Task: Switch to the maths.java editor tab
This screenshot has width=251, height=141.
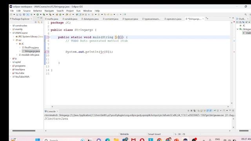Action: tap(51, 19)
